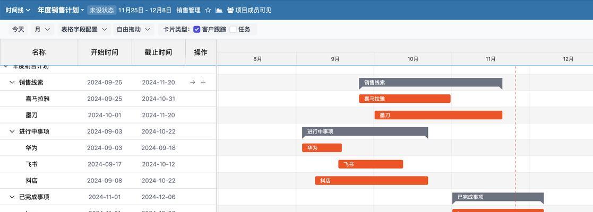Click the 10月 month header
593x212 pixels.
coord(413,59)
